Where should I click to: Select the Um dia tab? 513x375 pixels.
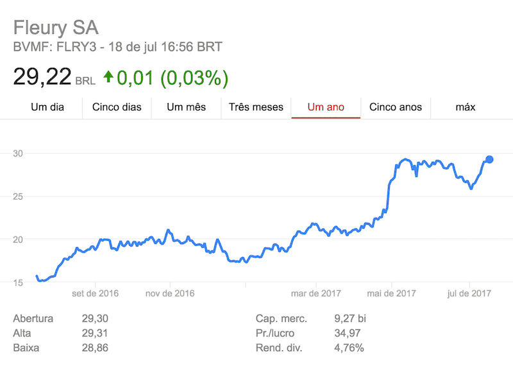pos(47,107)
